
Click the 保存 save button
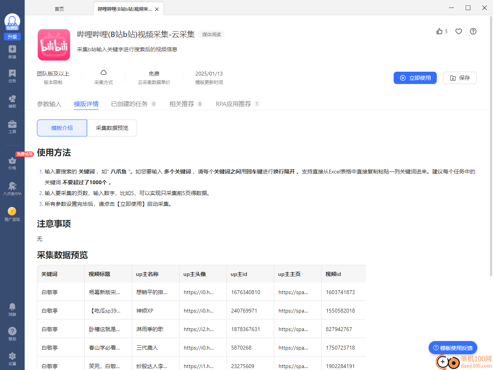460,78
